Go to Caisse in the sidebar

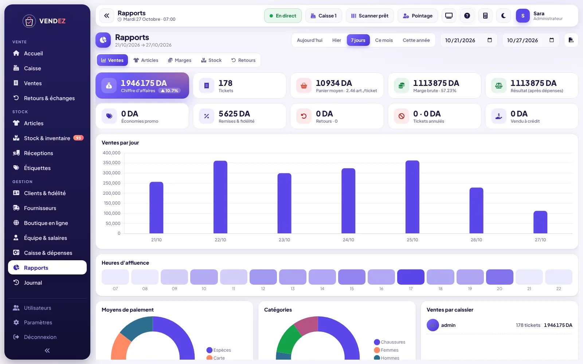[47, 68]
